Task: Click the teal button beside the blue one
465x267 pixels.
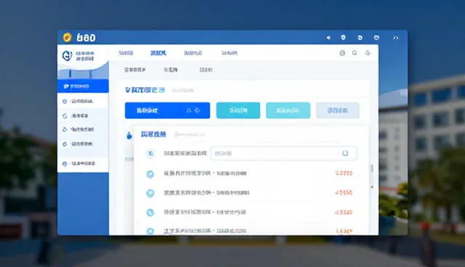Action: (x=238, y=110)
